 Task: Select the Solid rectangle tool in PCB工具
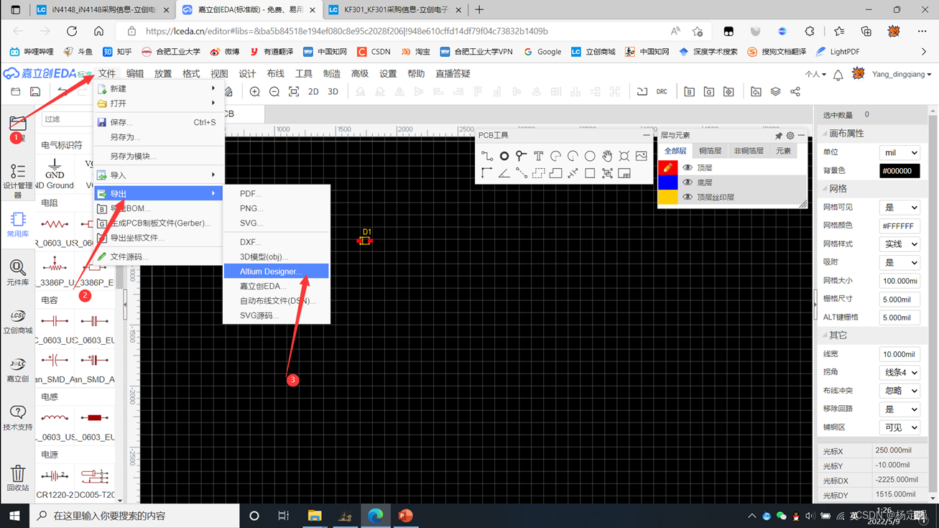tap(590, 173)
